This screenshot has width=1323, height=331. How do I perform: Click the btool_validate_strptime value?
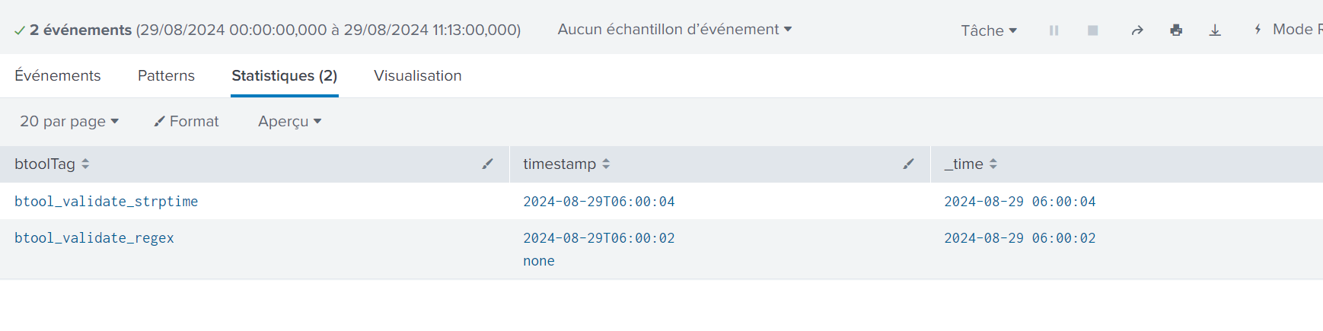tap(106, 202)
